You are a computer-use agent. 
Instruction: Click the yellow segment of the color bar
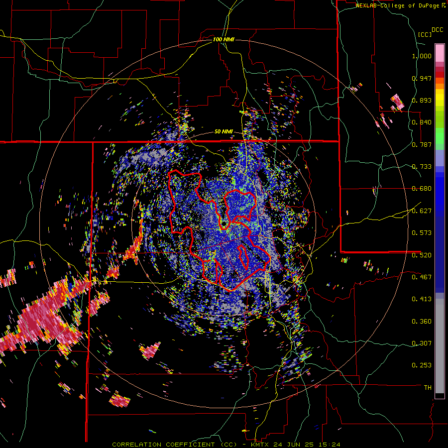(440, 98)
